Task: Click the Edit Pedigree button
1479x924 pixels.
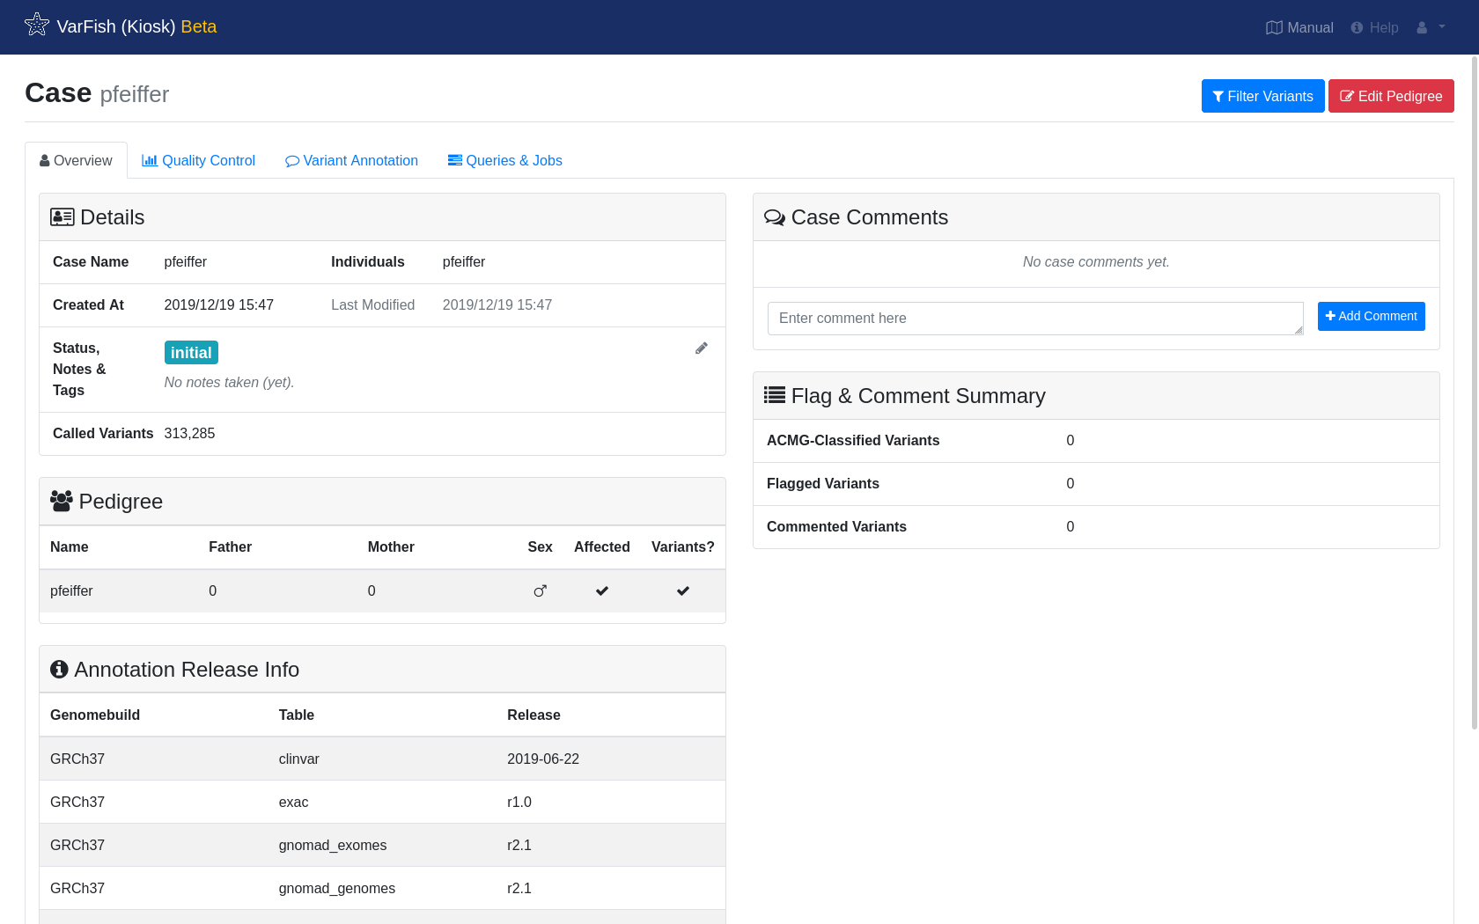Action: pyautogui.click(x=1391, y=96)
